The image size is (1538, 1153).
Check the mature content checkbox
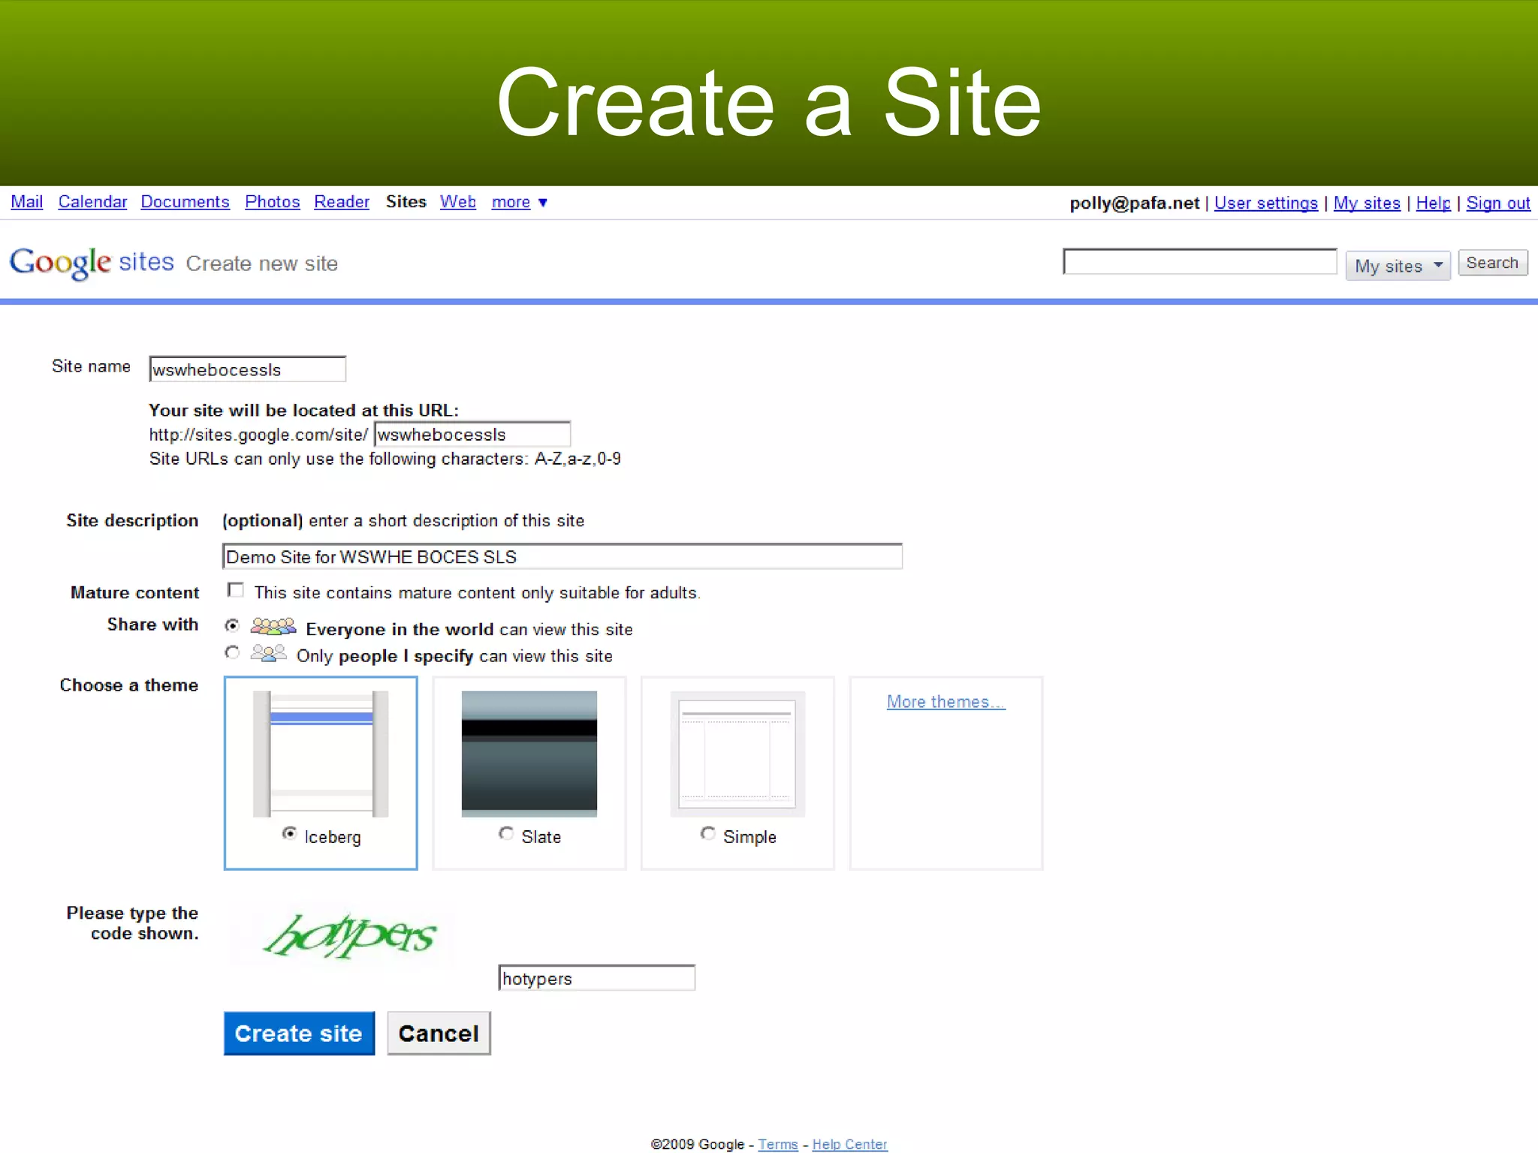(x=236, y=591)
